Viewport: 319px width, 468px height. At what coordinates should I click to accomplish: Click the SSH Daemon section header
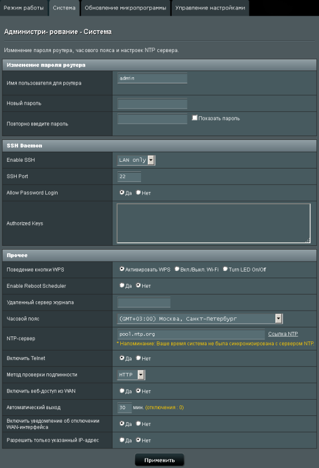point(159,146)
